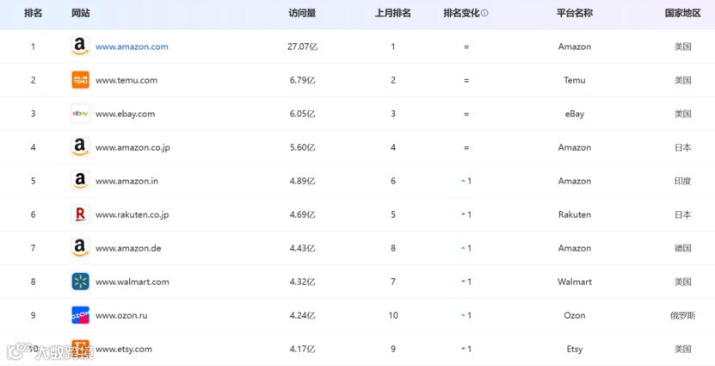Click the Temu platform name cell
This screenshot has width=715, height=366.
point(575,80)
